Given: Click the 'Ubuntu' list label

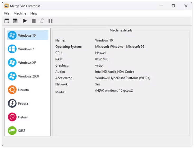Looking at the screenshot, I should [24, 90].
